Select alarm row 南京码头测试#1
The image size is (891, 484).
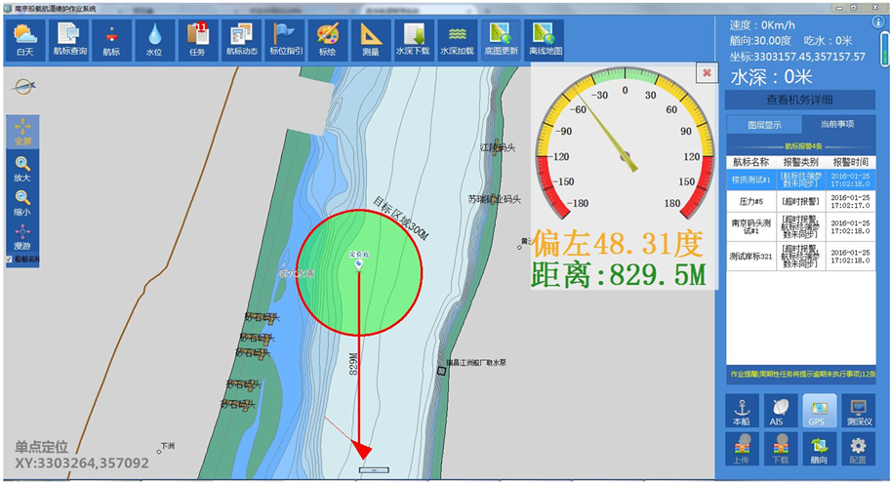click(801, 226)
